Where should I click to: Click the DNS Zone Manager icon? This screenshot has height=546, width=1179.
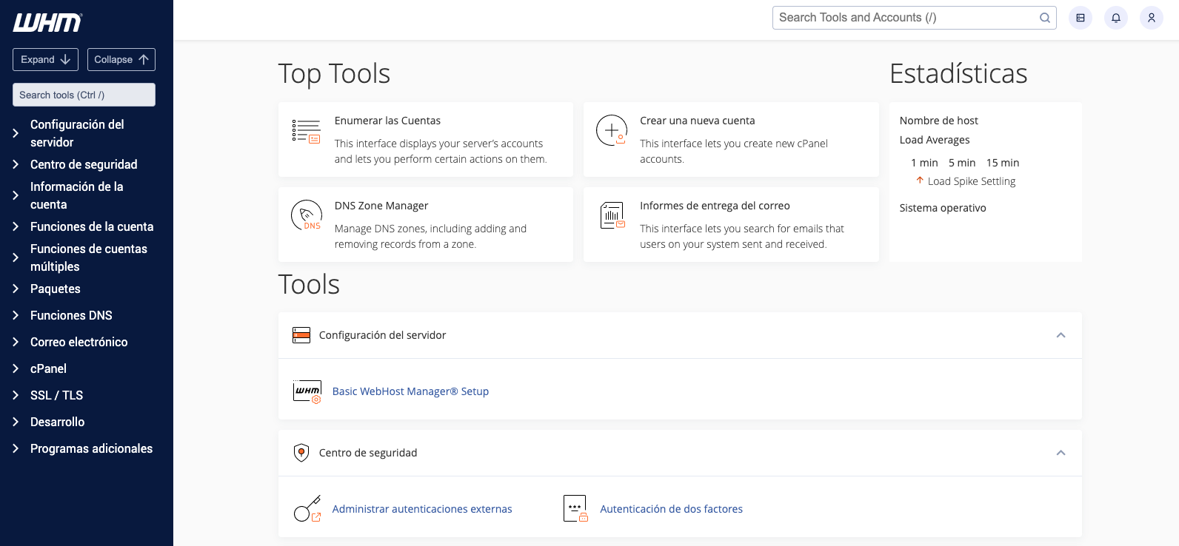click(307, 216)
